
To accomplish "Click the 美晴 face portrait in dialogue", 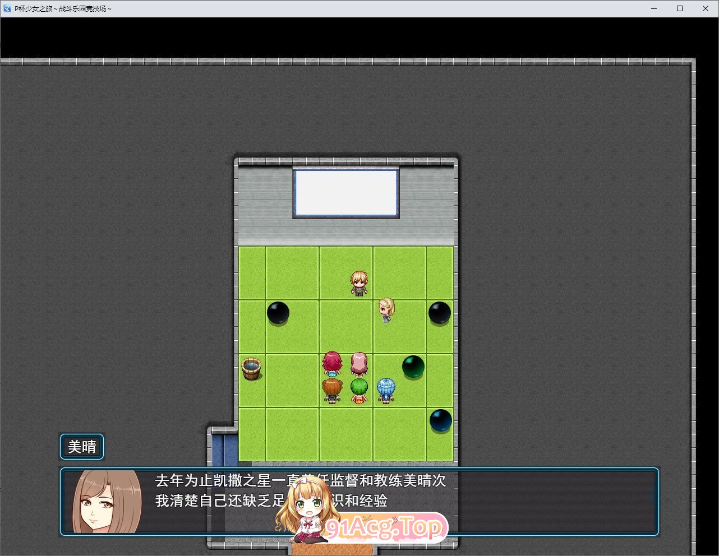I will (x=107, y=502).
